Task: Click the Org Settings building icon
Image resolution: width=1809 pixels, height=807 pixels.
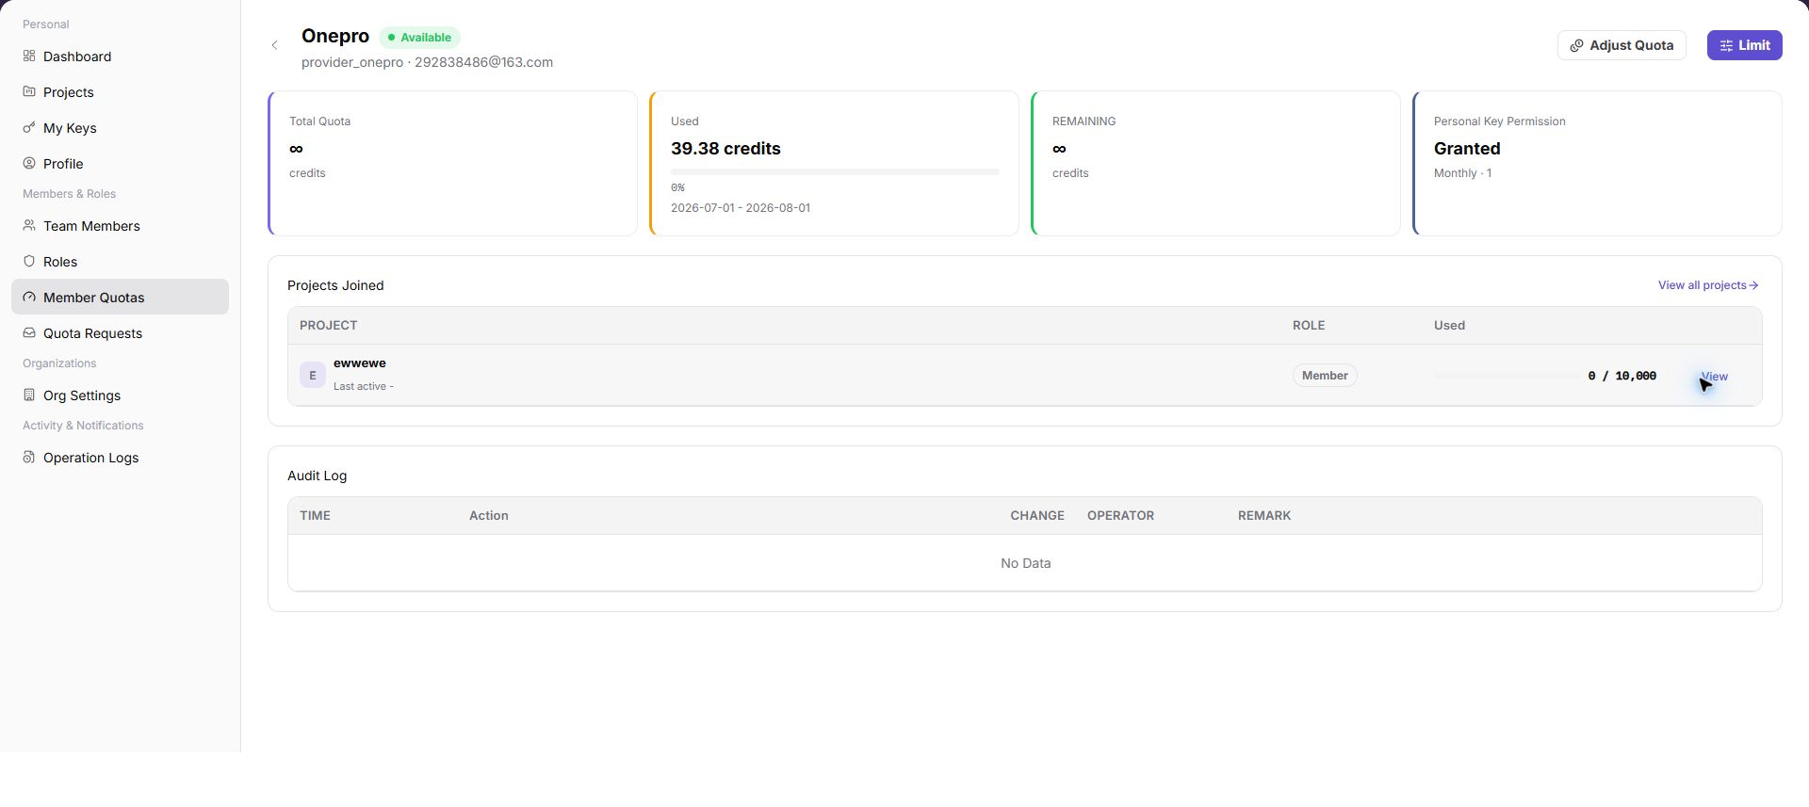Action: pos(29,395)
